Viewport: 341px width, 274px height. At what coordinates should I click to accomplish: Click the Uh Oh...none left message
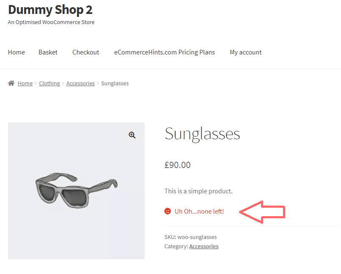point(199,211)
